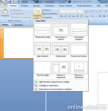The width and height of the screenshot is (108, 111).
Task: Open the Макет layout dropdown
Action: point(47,10)
